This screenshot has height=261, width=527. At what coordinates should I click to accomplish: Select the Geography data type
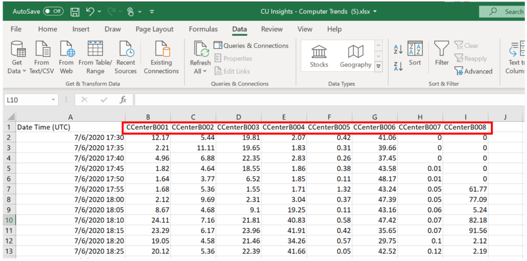tap(356, 55)
